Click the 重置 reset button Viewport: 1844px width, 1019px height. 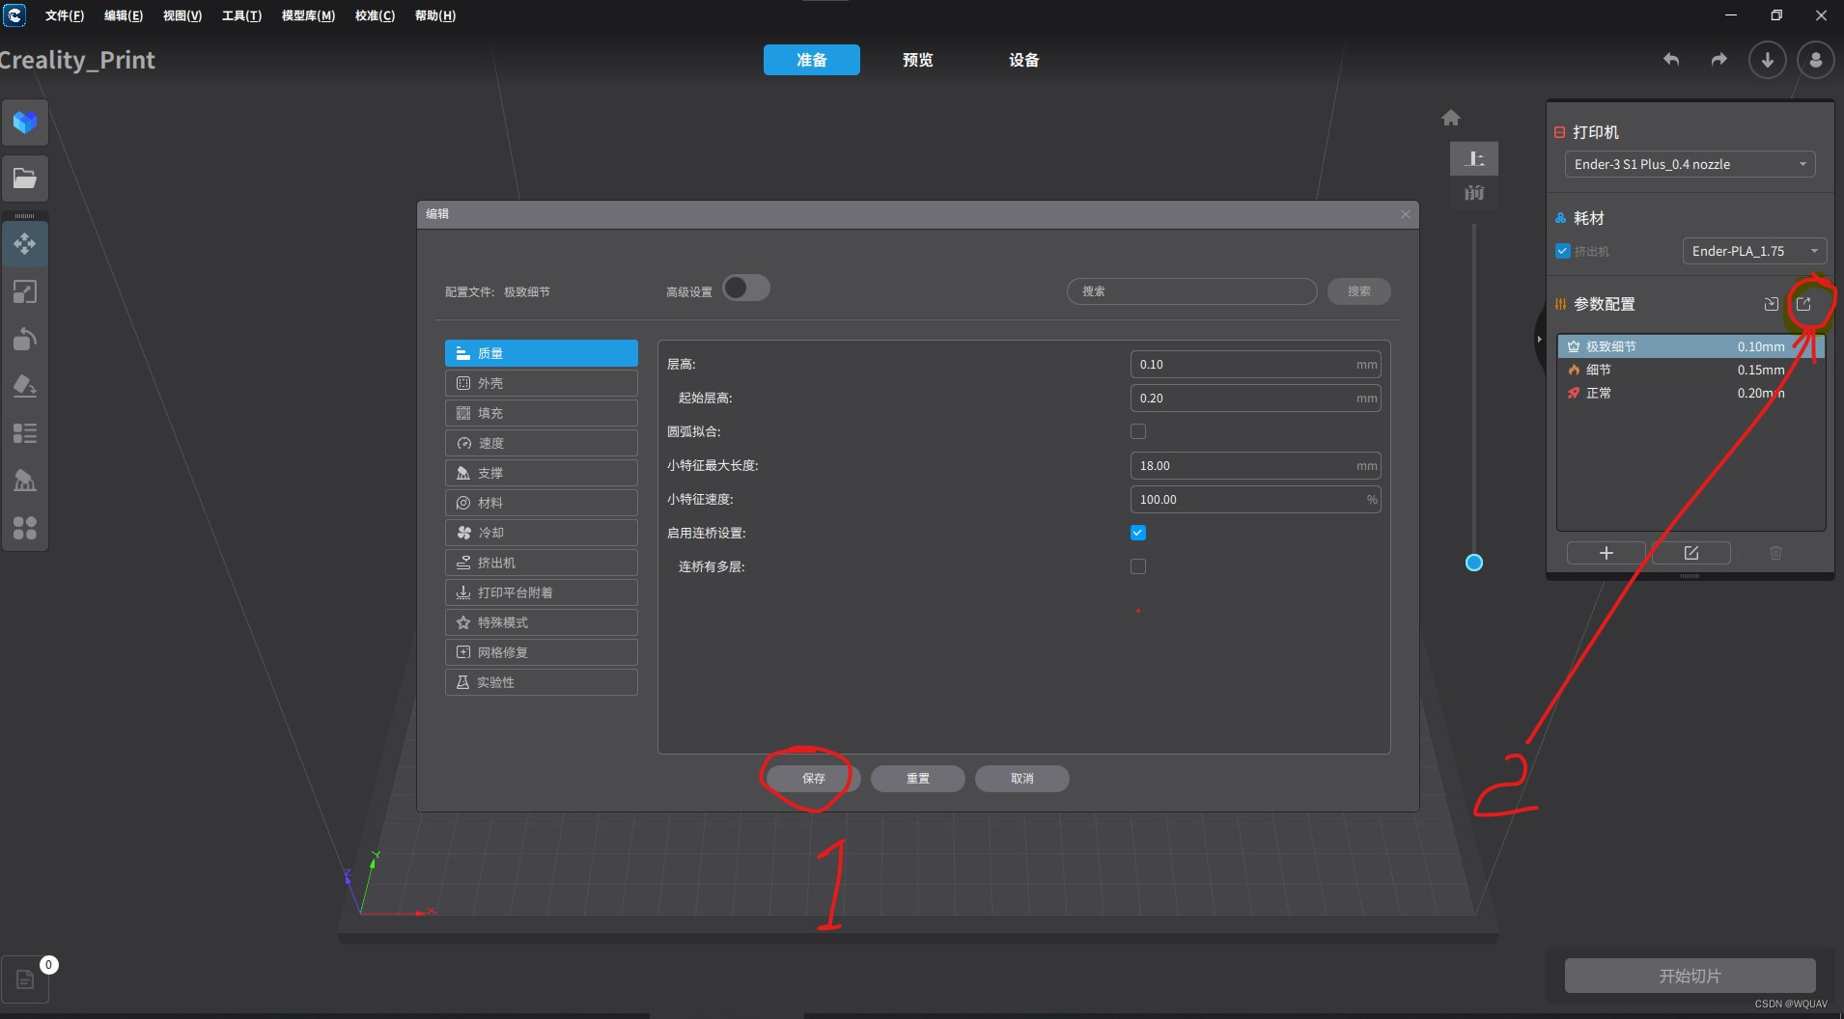pos(918,779)
